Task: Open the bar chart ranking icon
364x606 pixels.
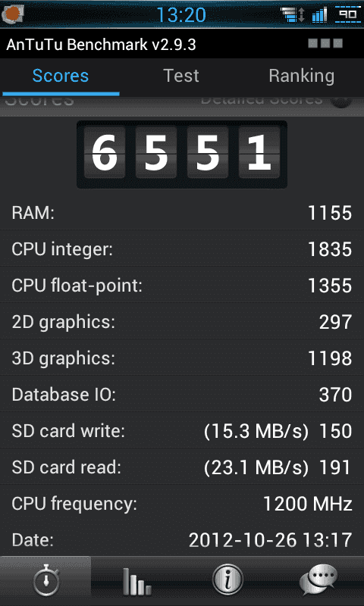Action: pyautogui.click(x=136, y=580)
